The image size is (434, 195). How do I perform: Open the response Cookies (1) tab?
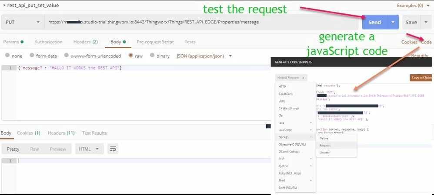click(x=29, y=133)
